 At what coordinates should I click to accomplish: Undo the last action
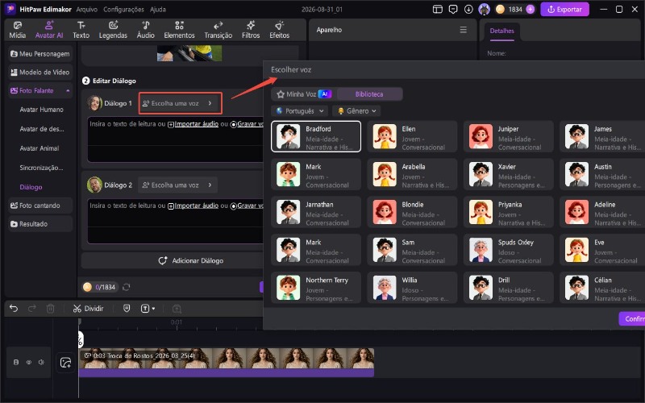point(14,309)
